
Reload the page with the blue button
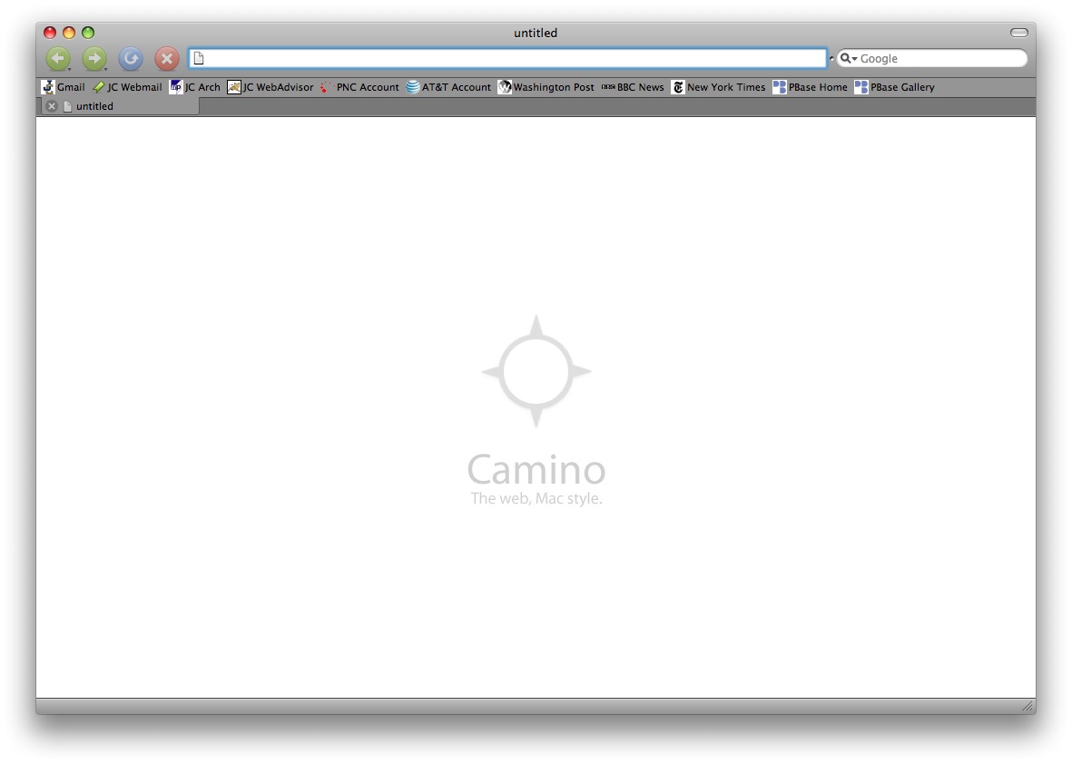point(131,59)
